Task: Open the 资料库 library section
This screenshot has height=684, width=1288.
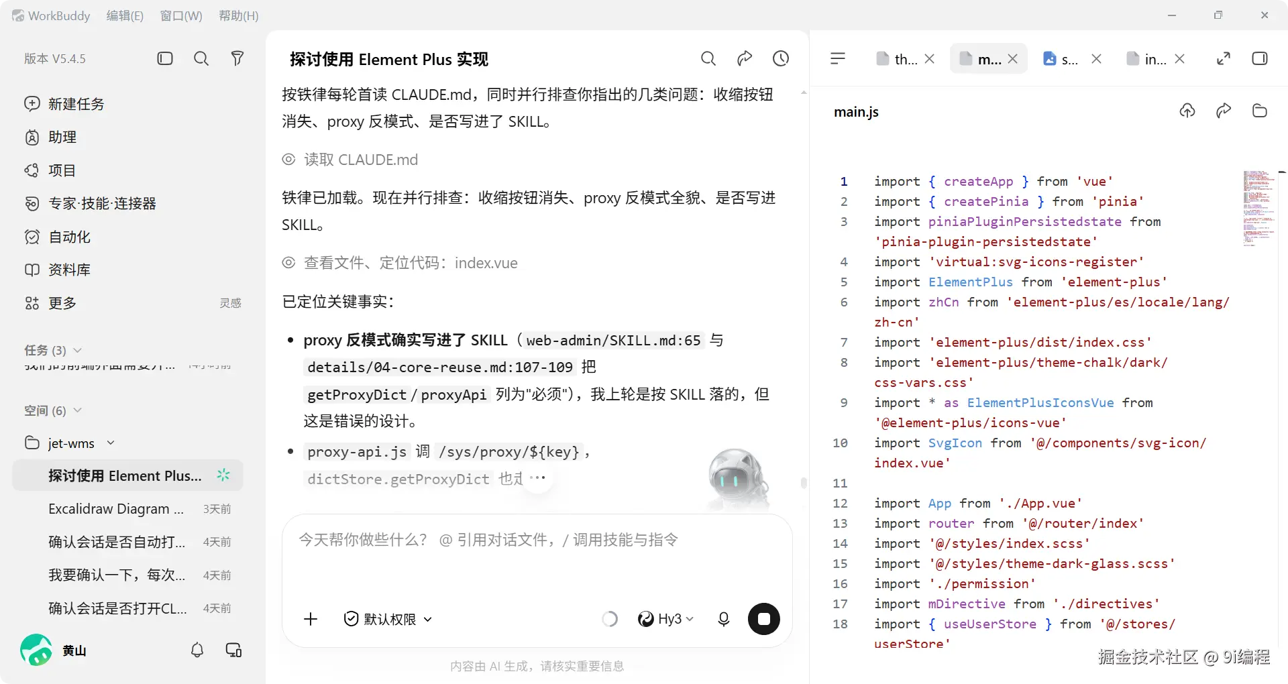Action: [58, 270]
